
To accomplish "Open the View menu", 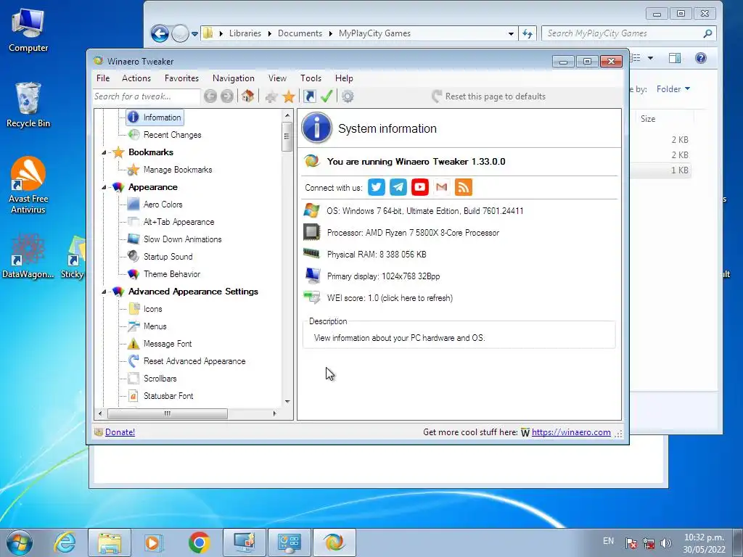I will pos(277,78).
